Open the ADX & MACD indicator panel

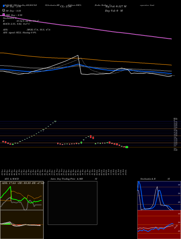pyautogui.click(x=22, y=196)
